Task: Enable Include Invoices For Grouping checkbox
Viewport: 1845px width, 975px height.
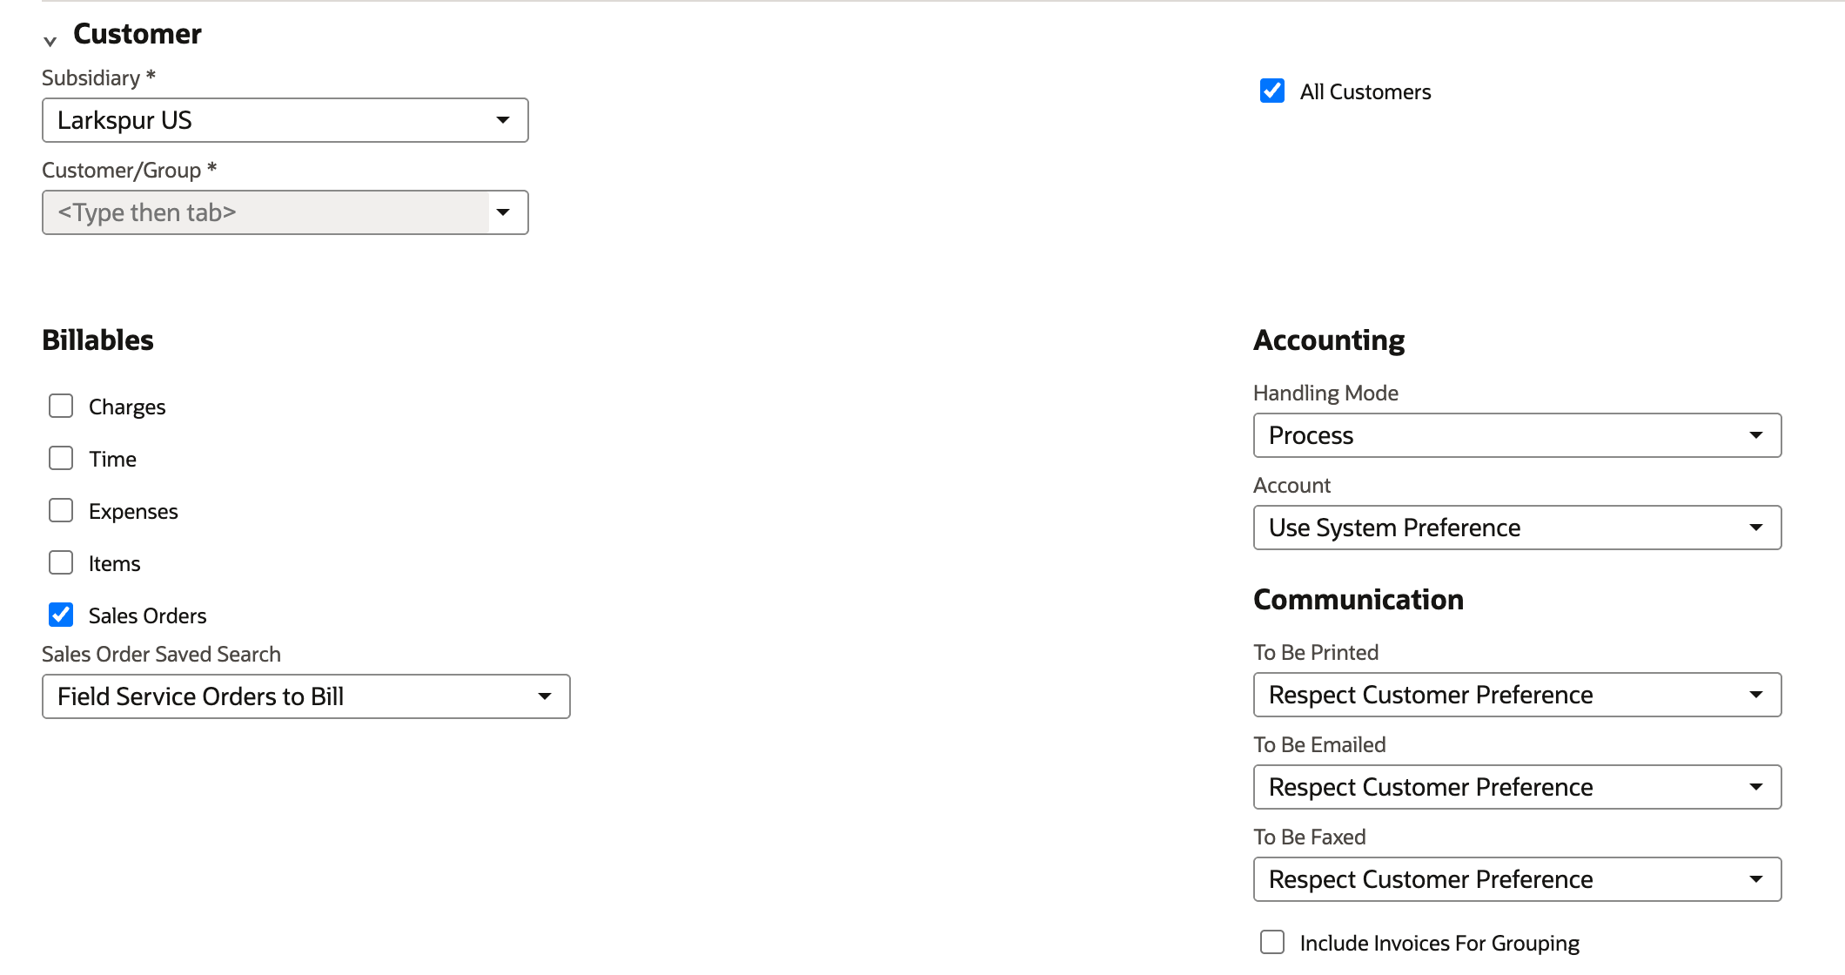Action: [1272, 942]
